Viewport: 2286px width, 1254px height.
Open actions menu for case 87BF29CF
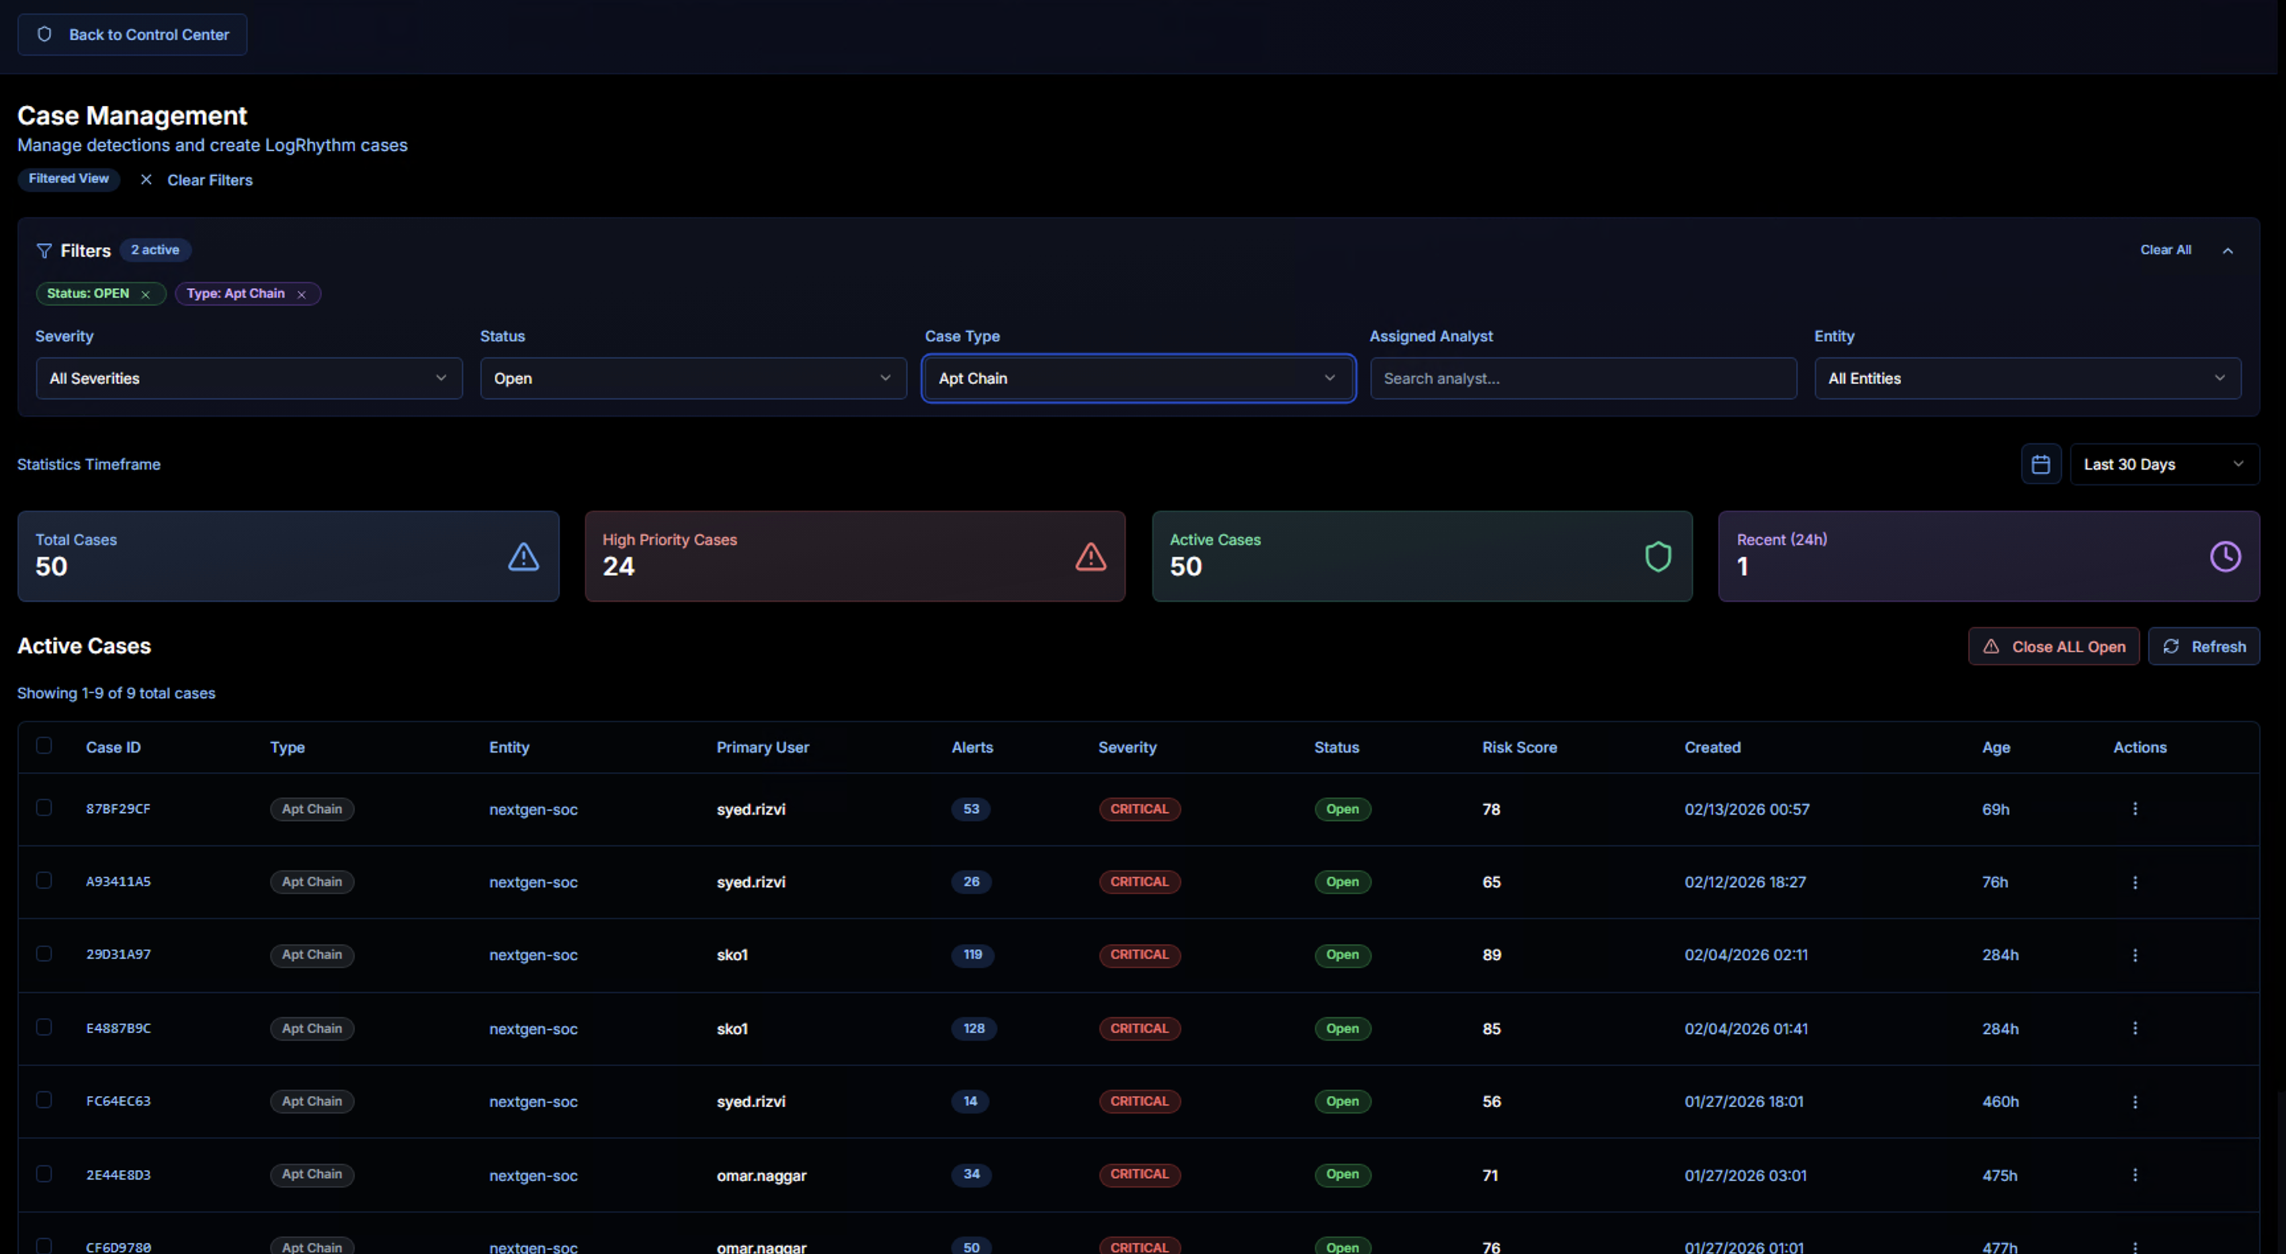tap(2135, 808)
